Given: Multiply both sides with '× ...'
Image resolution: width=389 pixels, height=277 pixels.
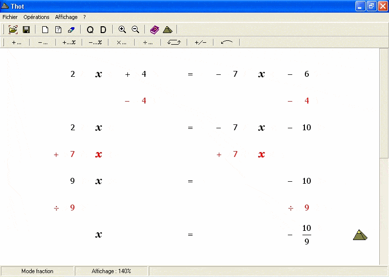Looking at the screenshot, I should pos(122,43).
